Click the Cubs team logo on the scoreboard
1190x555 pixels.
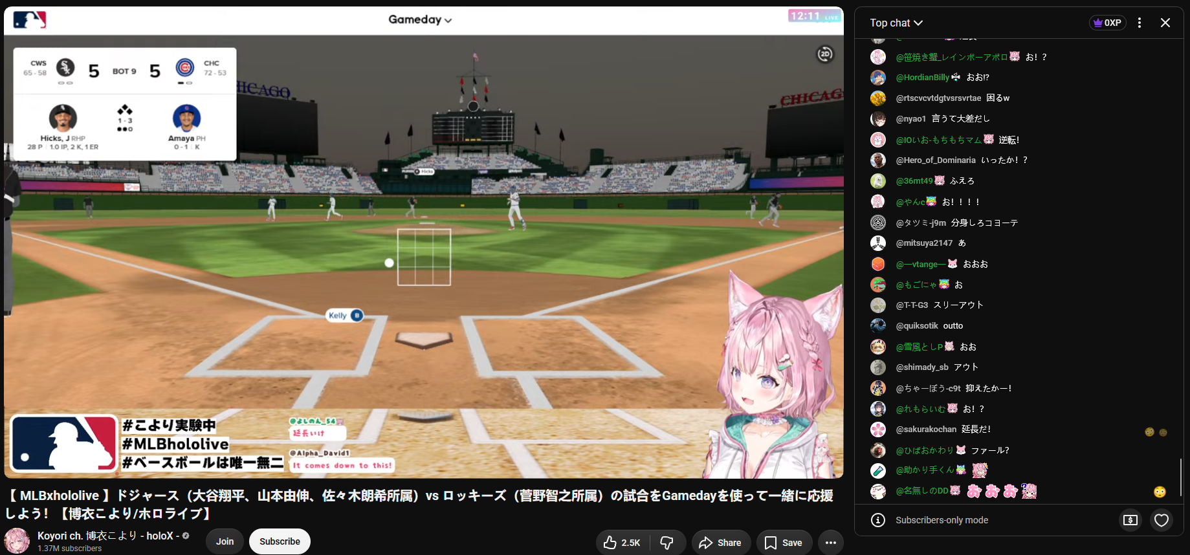click(185, 67)
